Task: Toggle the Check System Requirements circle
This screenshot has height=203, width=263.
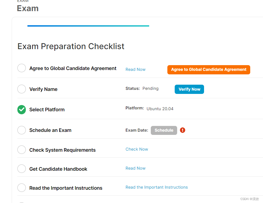Action: coord(21,150)
